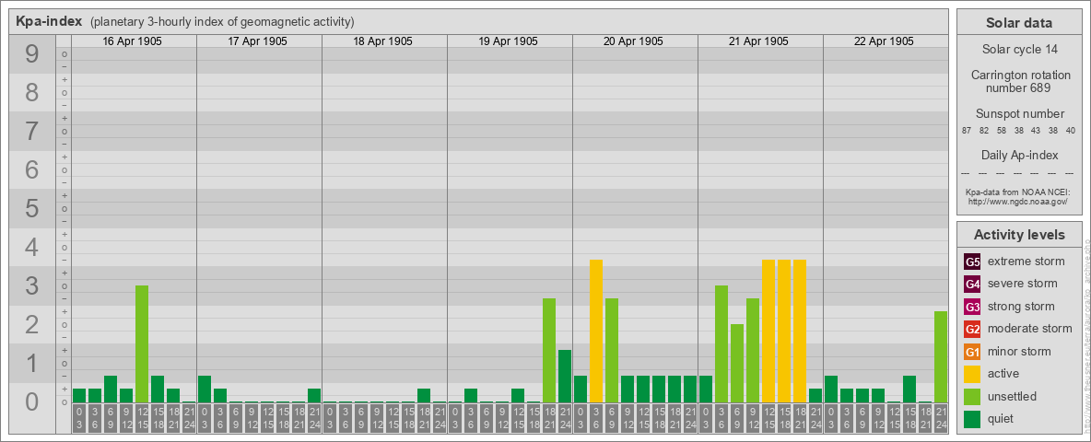Click the sunspot value 40
The image size is (1091, 442).
pos(1070,131)
